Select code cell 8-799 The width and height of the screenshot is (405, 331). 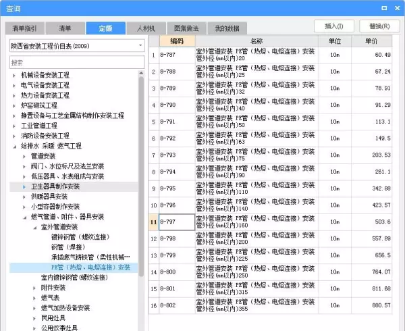177,255
